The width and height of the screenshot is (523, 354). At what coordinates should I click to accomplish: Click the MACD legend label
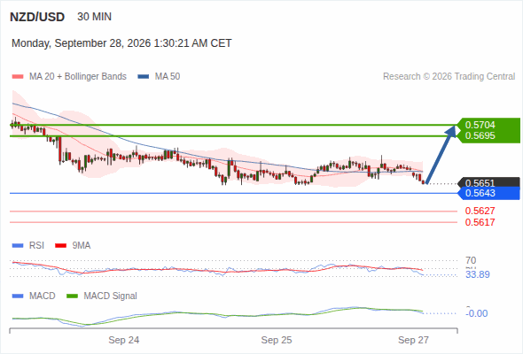click(x=43, y=296)
